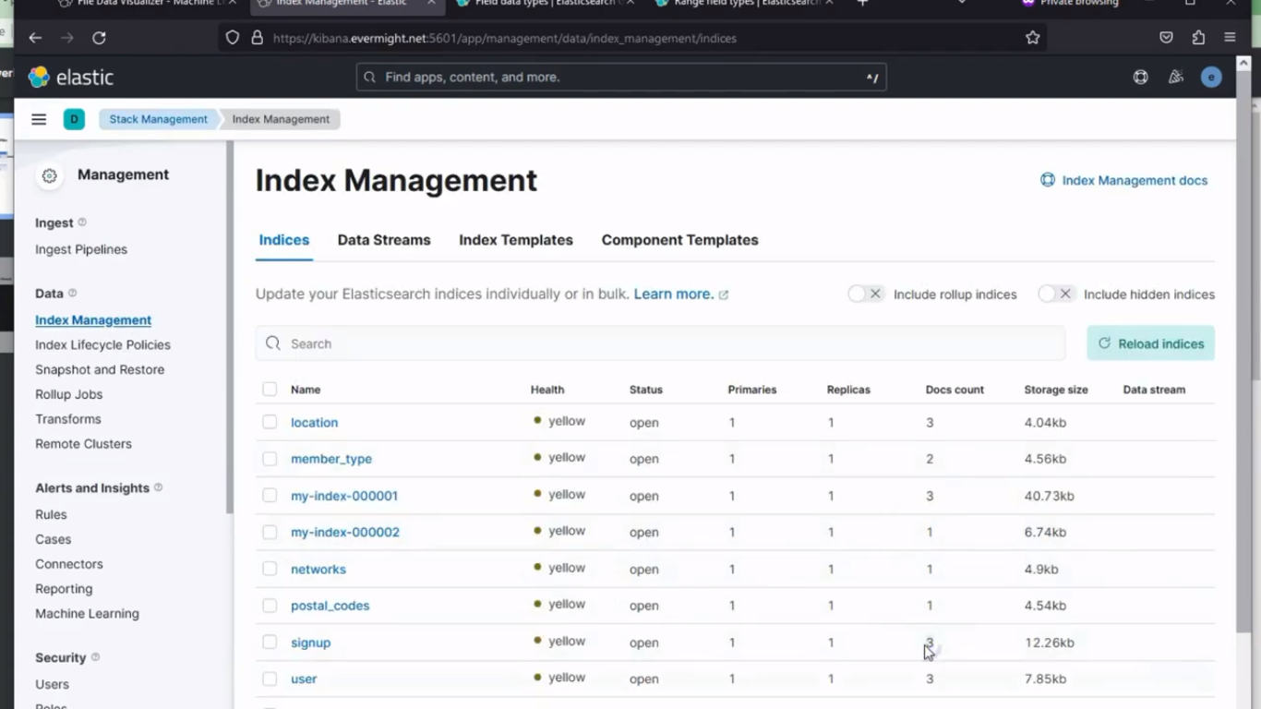Screen dimensions: 1261x709
Task: Sort by the Docs count column header
Action: (x=955, y=390)
